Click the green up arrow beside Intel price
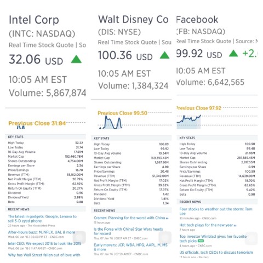This screenshot has width=263, height=263. coord(76,59)
